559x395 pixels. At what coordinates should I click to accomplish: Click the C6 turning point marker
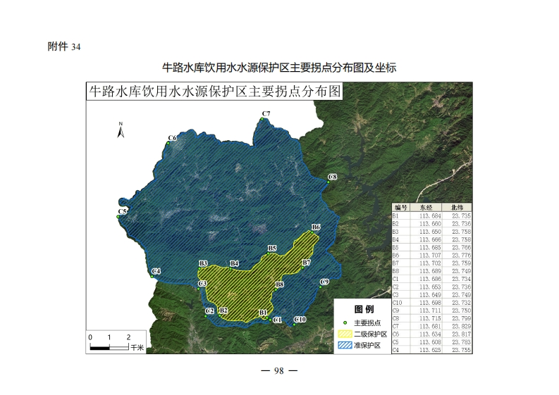click(168, 144)
